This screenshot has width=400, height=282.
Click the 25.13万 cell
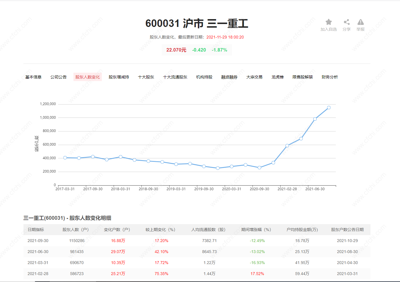(x=302, y=252)
